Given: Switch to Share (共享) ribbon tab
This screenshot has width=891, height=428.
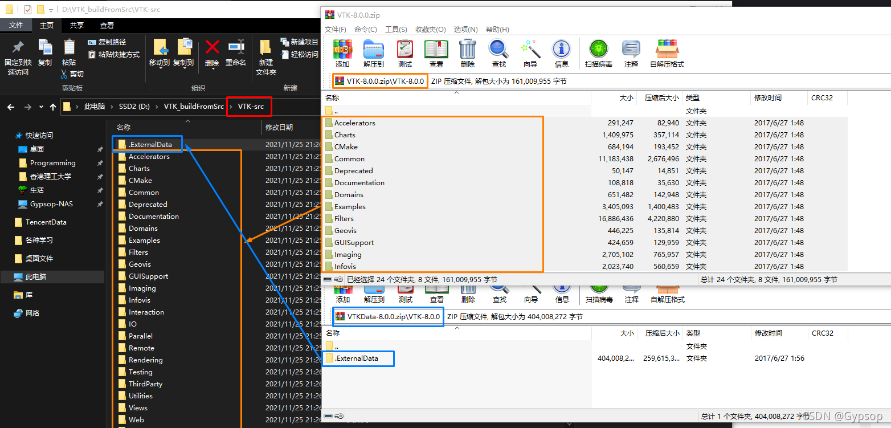Looking at the screenshot, I should 77,25.
